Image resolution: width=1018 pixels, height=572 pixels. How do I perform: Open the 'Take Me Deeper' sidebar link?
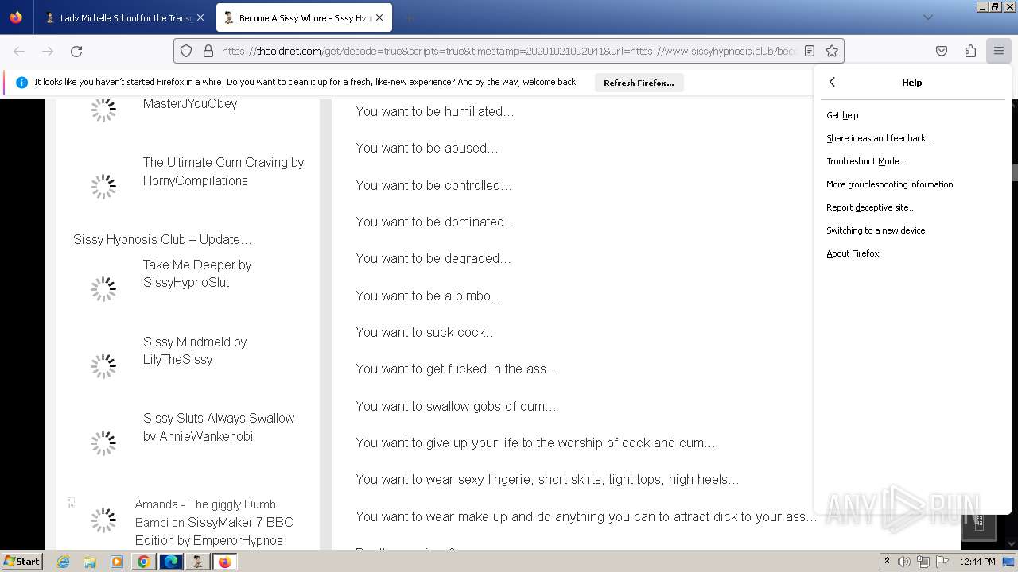pos(197,273)
